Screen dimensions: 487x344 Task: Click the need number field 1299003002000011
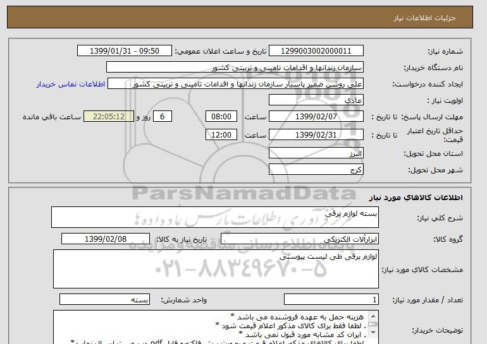[x=316, y=51]
